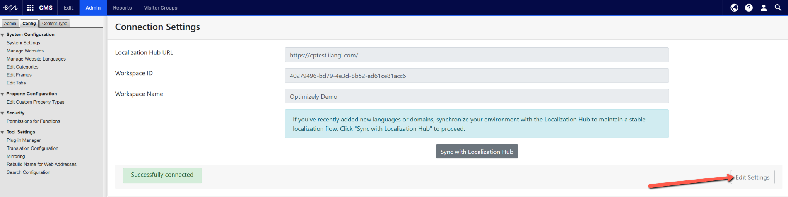Open Translation Configuration link

point(32,148)
